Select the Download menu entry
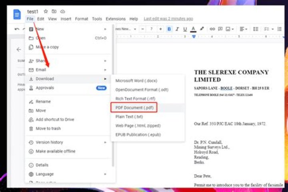Image resolution: width=288 pixels, height=192 pixels. coord(68,79)
